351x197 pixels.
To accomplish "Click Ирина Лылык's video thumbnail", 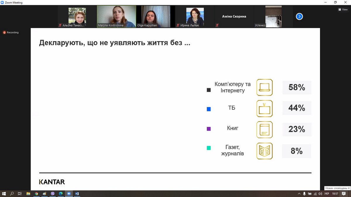I will [195, 16].
